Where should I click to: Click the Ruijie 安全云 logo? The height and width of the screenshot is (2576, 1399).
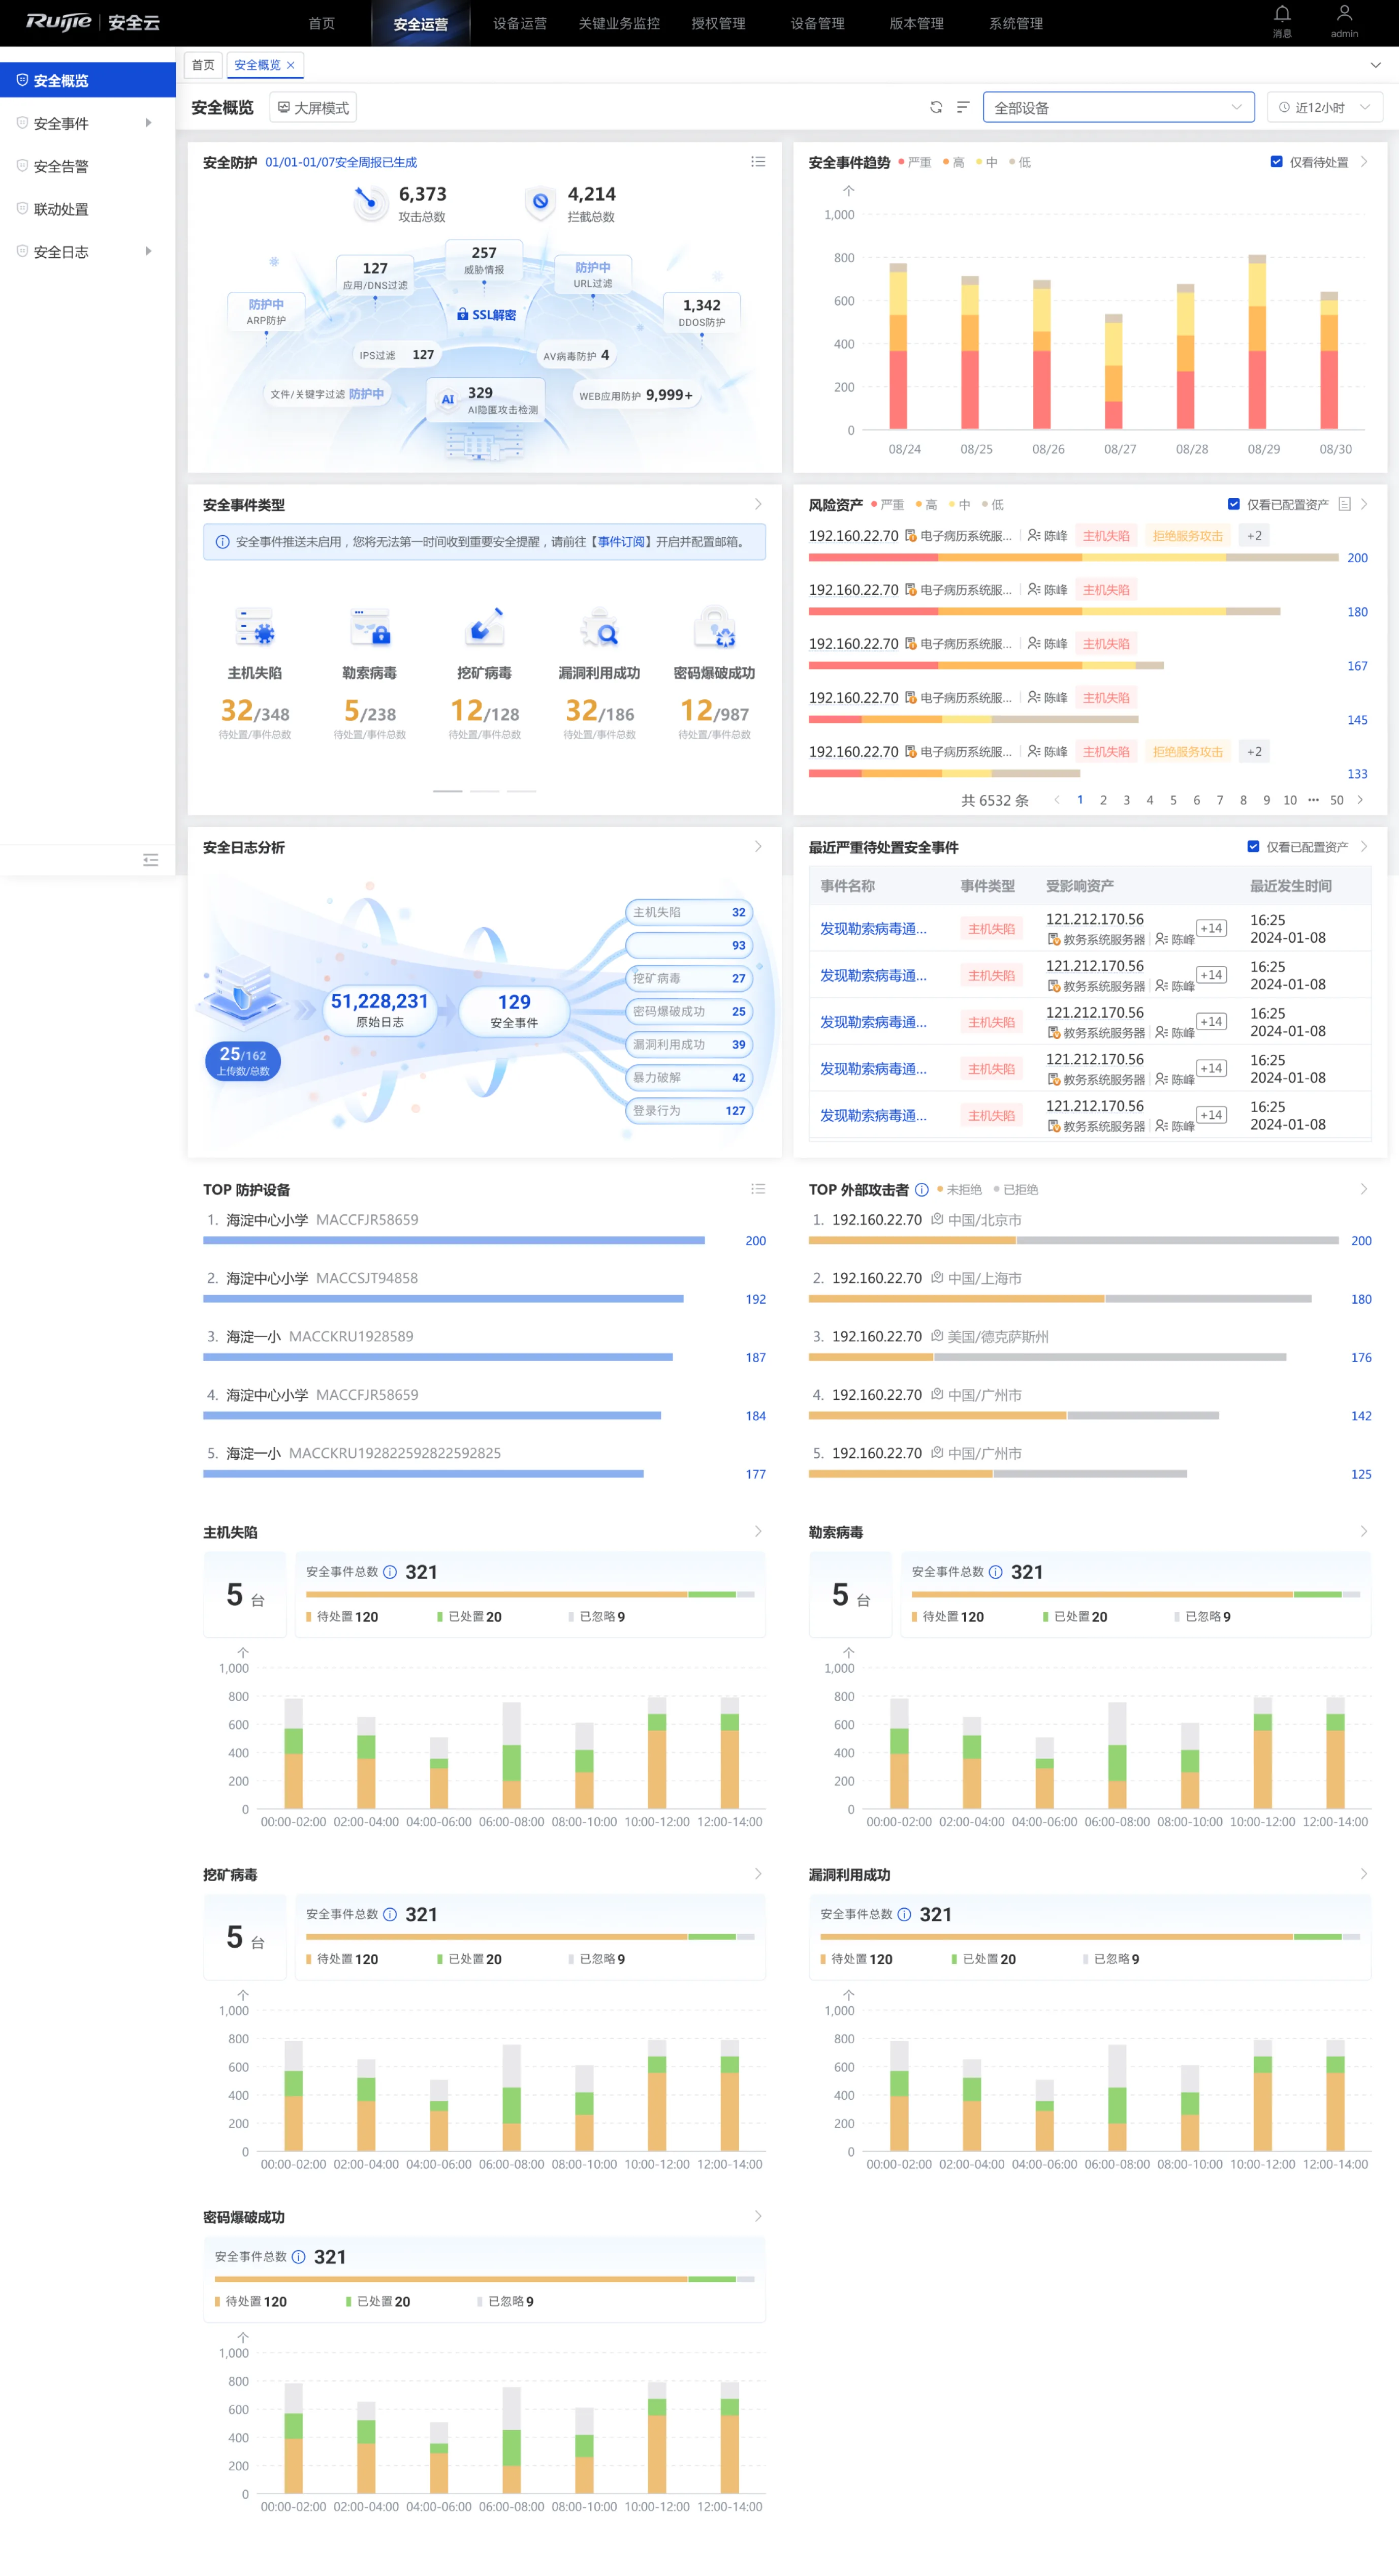click(x=93, y=22)
